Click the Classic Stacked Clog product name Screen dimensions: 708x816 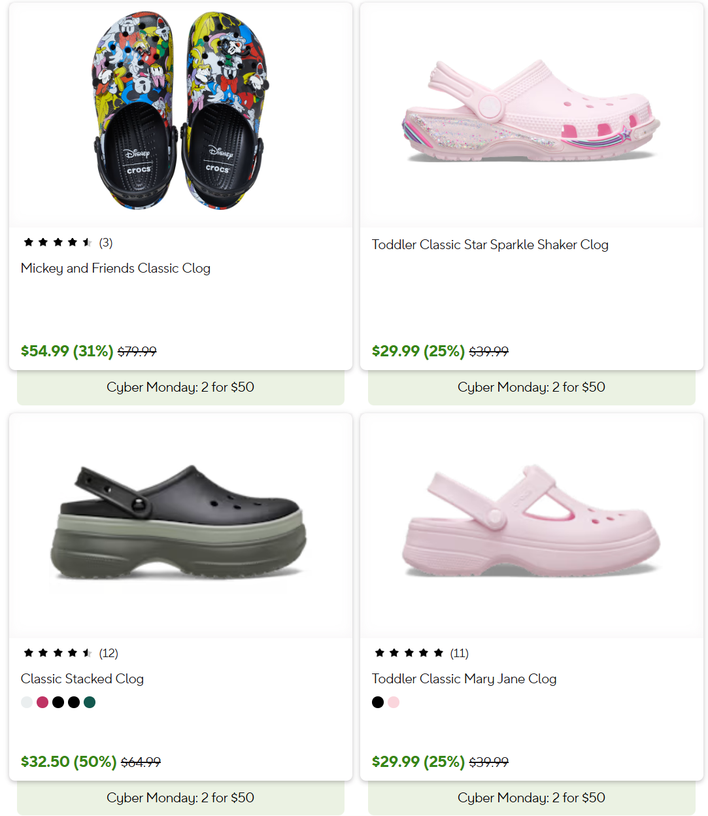tap(82, 679)
